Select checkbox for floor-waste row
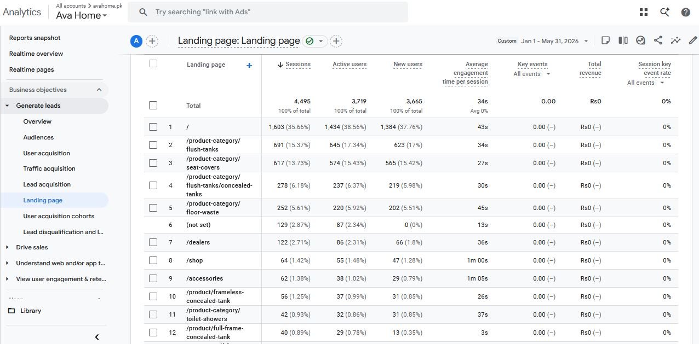The height and width of the screenshot is (344, 699). [153, 208]
